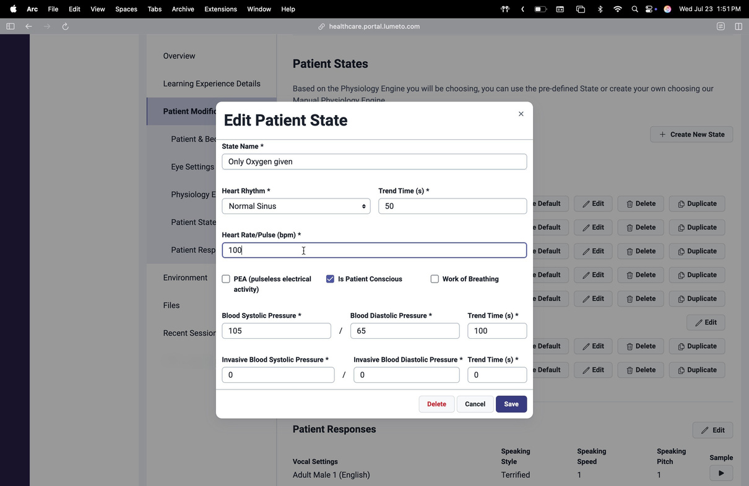Click the invasive pressure Trend Time field
The height and width of the screenshot is (486, 749).
click(497, 375)
